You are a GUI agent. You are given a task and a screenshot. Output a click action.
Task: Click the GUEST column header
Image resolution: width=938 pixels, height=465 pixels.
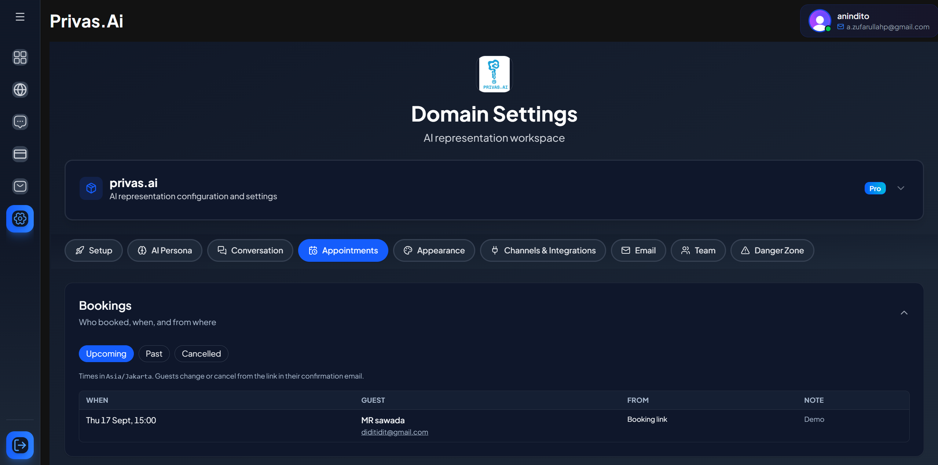(373, 400)
